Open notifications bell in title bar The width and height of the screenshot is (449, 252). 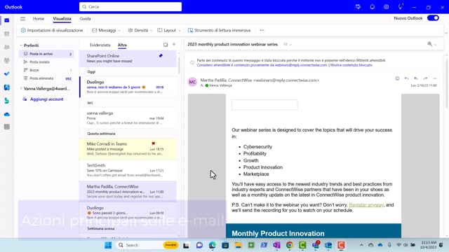click(373, 7)
